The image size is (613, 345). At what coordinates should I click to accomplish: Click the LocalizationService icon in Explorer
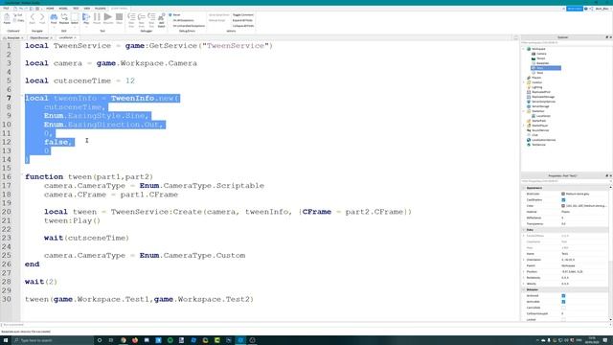click(529, 140)
